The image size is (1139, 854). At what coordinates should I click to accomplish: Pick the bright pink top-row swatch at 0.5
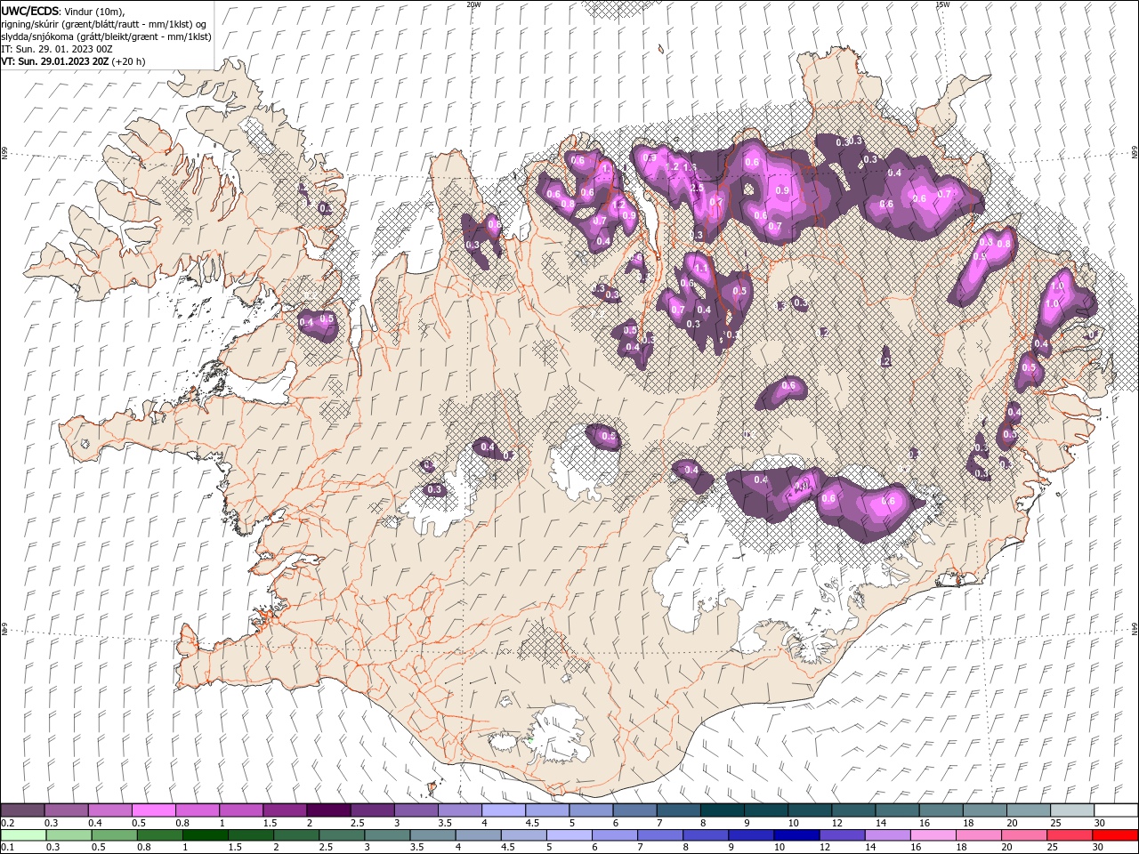[x=154, y=810]
